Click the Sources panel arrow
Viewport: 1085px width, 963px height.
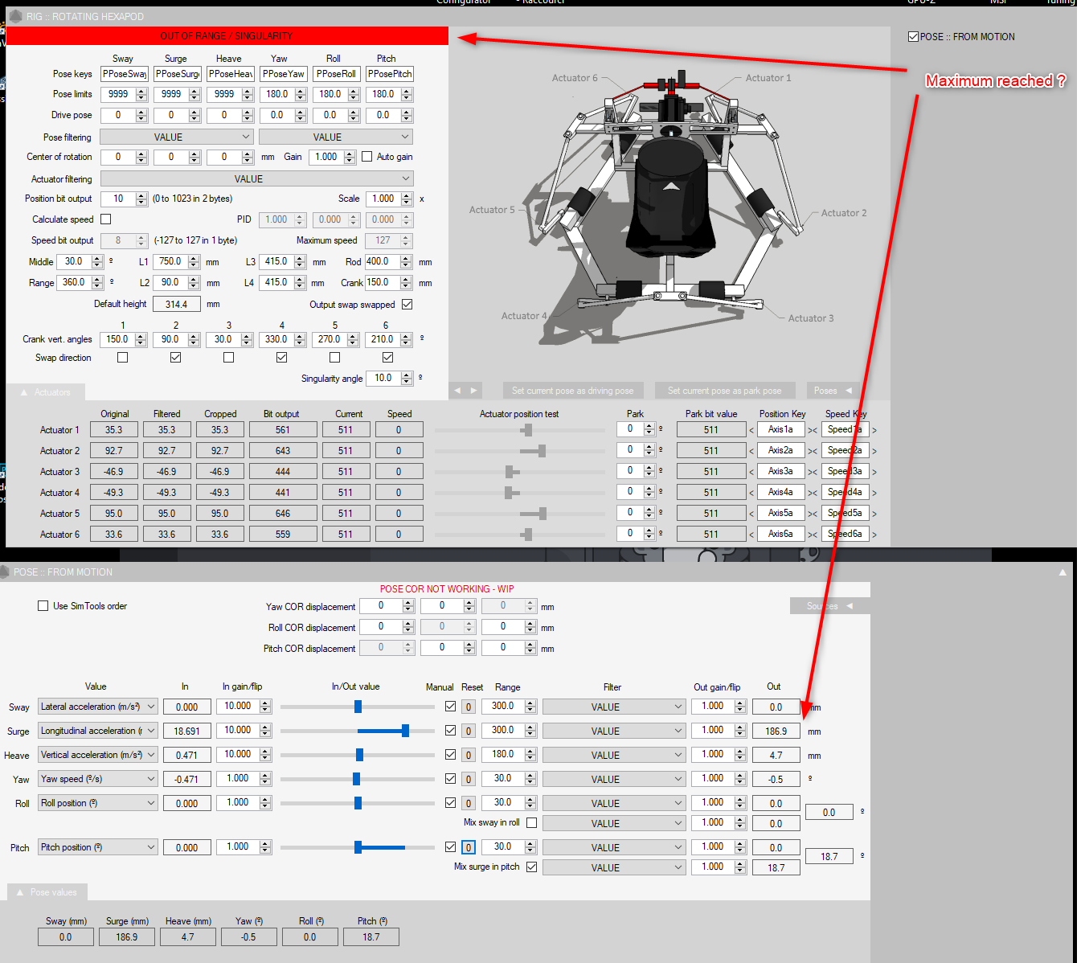click(850, 606)
